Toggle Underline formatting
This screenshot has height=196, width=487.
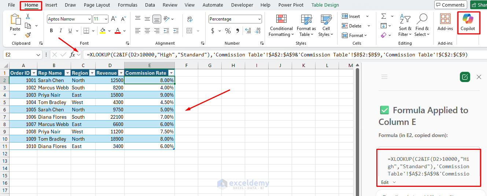pos(71,31)
